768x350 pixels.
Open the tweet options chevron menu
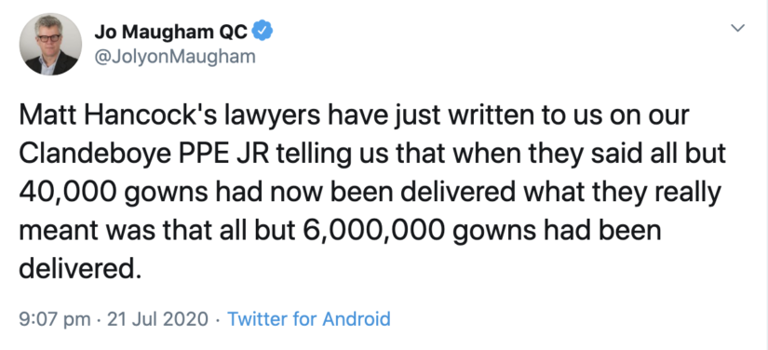tap(737, 29)
